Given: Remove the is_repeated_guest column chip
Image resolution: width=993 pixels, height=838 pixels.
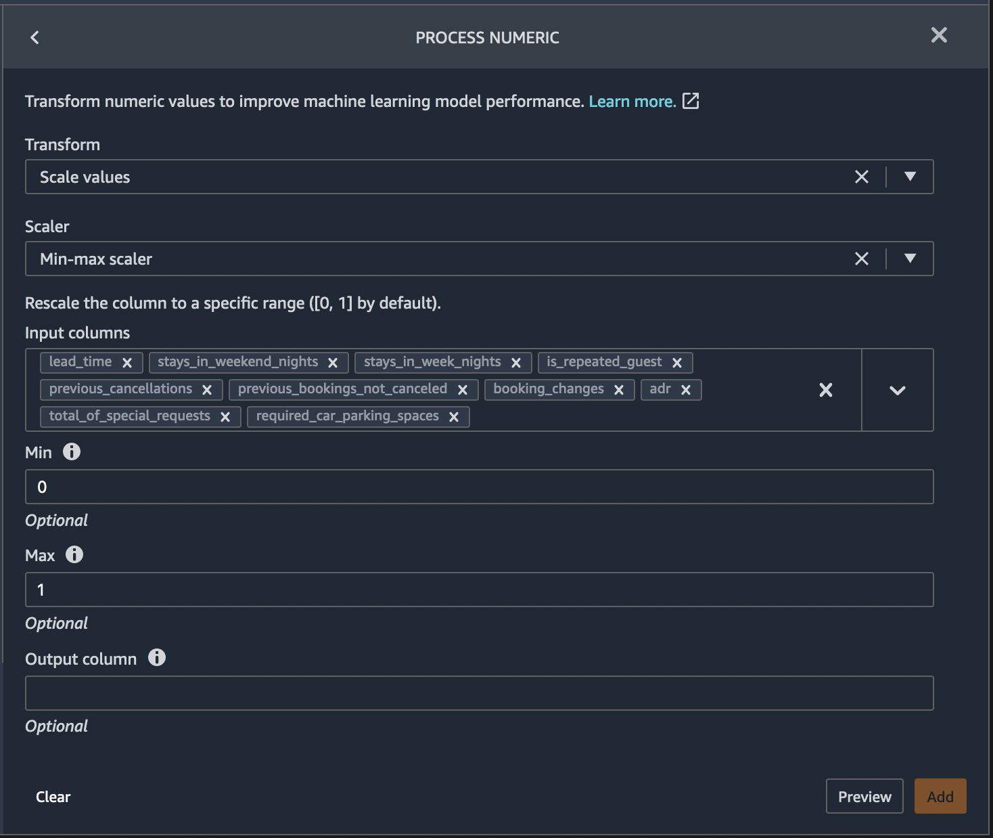Looking at the screenshot, I should (676, 362).
